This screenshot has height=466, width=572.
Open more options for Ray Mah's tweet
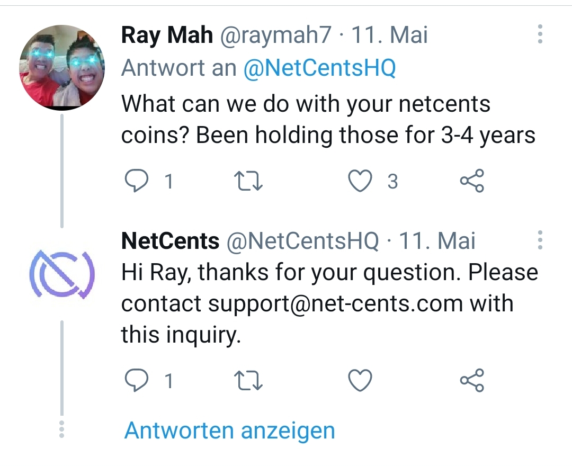pyautogui.click(x=540, y=34)
